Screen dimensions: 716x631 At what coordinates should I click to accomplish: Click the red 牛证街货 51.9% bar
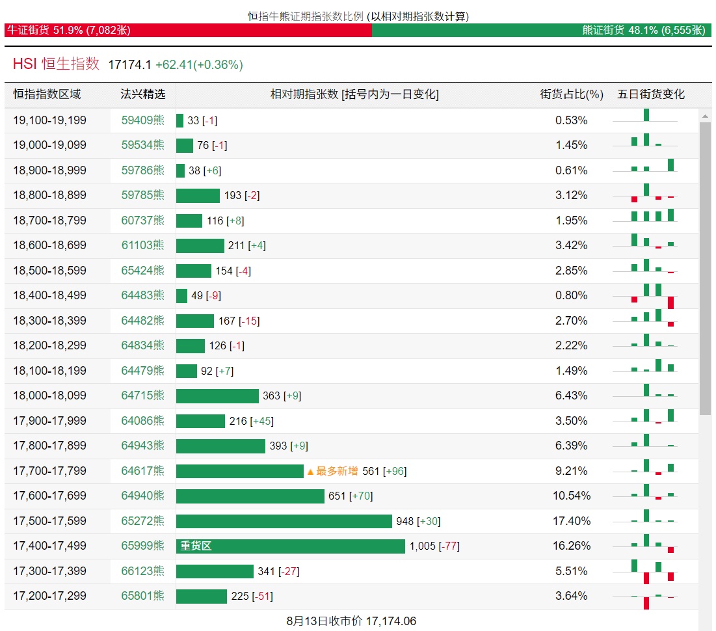pos(188,30)
